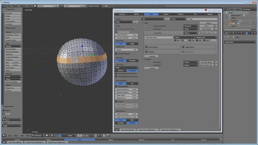This screenshot has height=145, width=258.
Task: Click the screen layout browse icon
Action: tap(35, 6)
